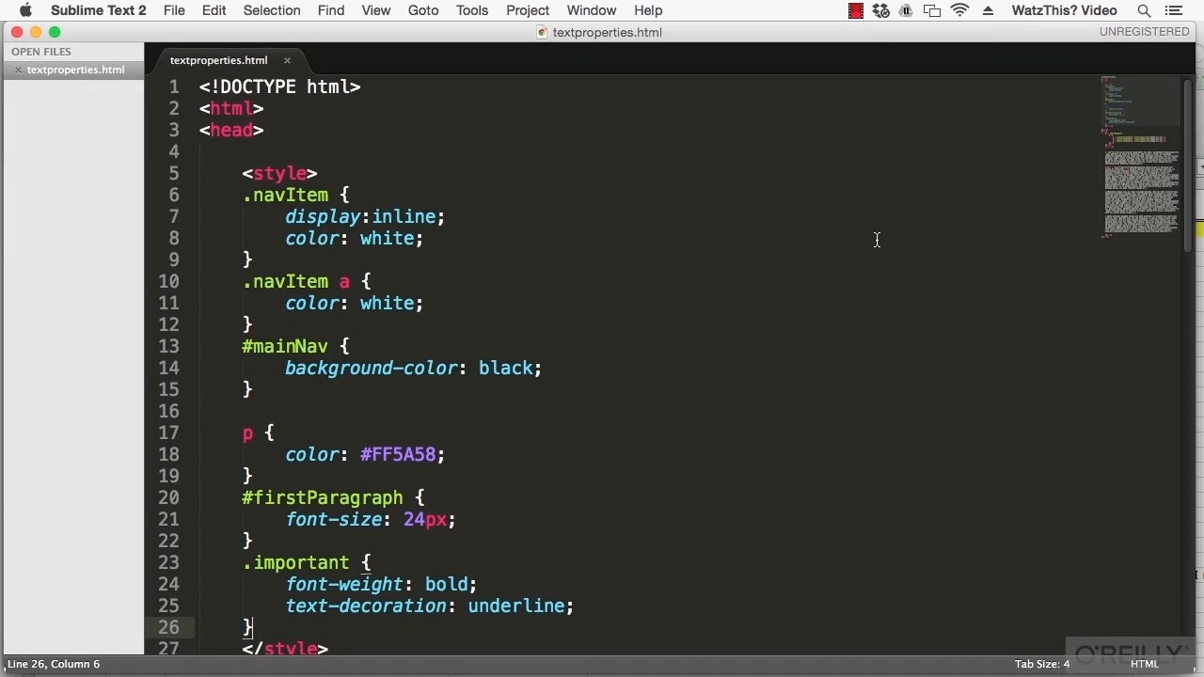Click the opening <style> tag
This screenshot has height=677, width=1204.
coord(279,173)
